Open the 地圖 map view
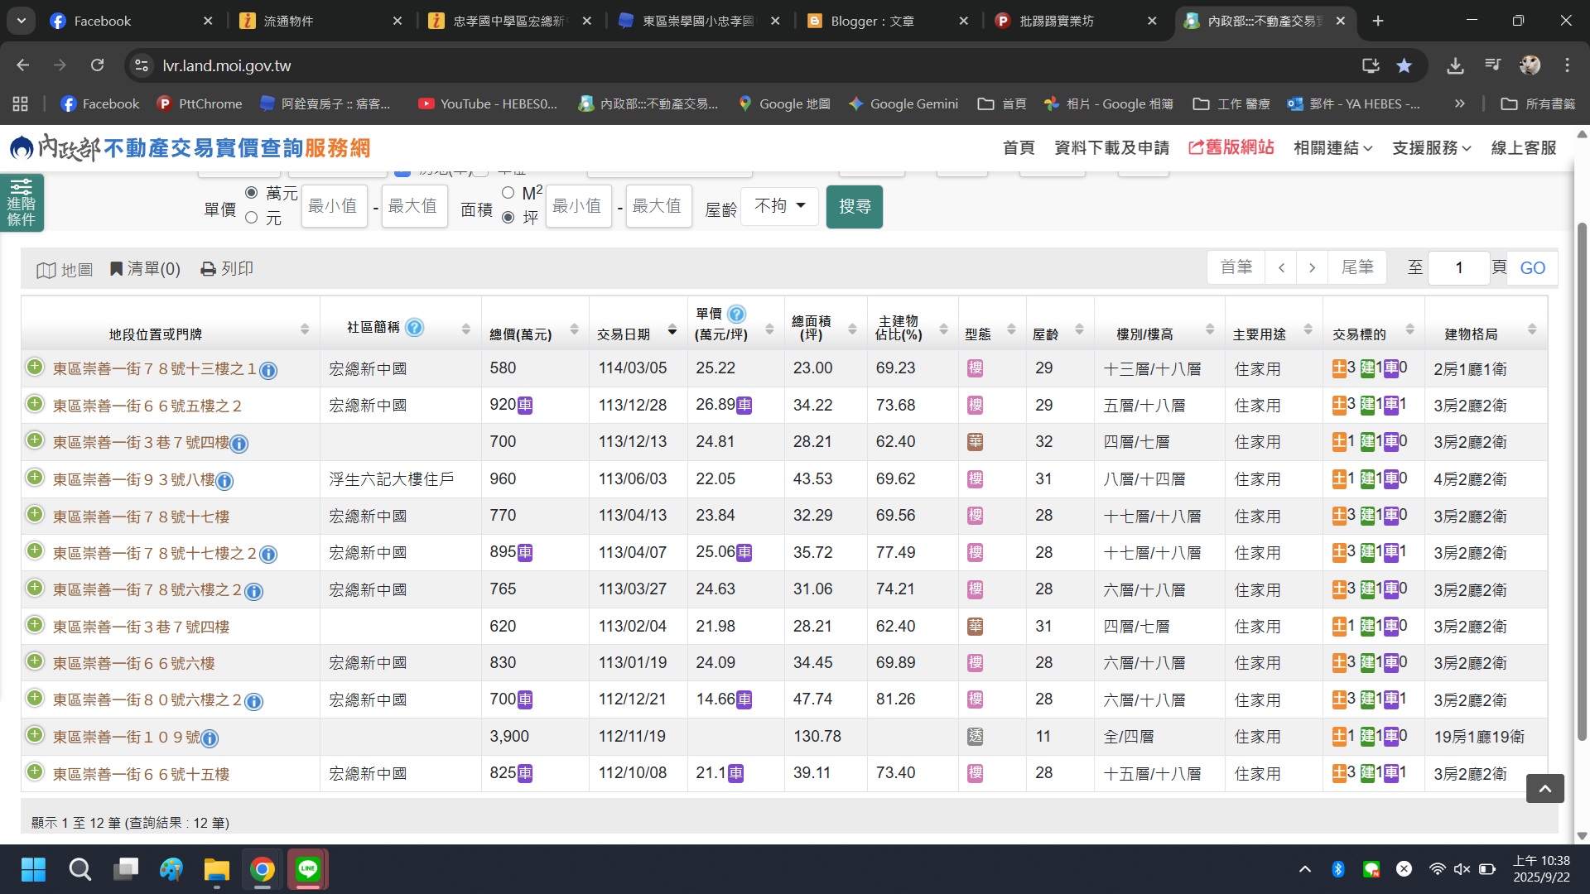1590x894 pixels. click(65, 270)
